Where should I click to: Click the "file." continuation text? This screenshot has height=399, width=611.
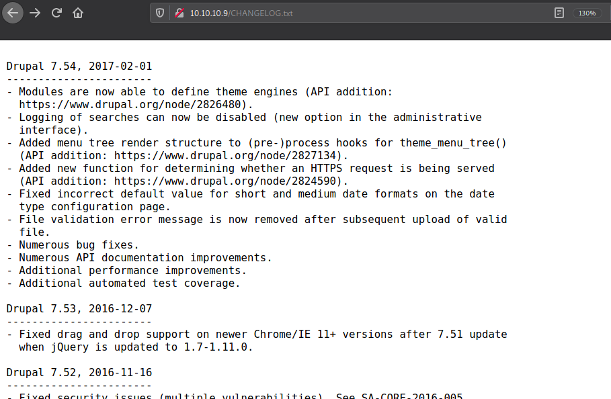(35, 232)
